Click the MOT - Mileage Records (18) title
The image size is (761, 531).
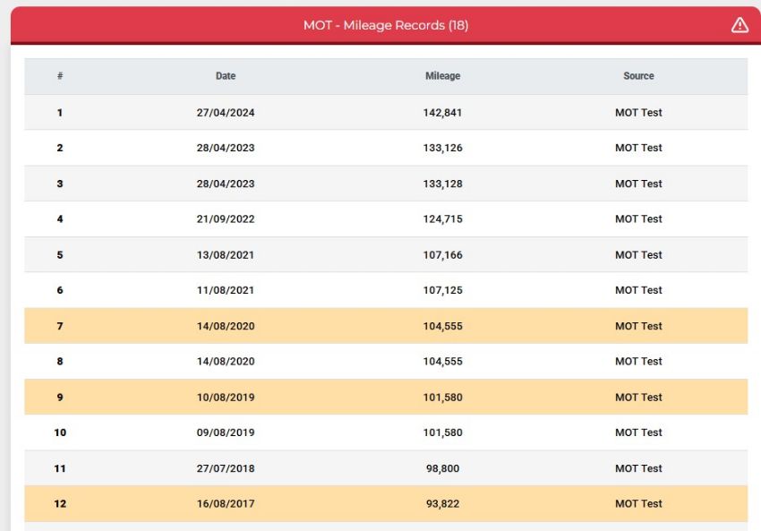click(x=386, y=25)
